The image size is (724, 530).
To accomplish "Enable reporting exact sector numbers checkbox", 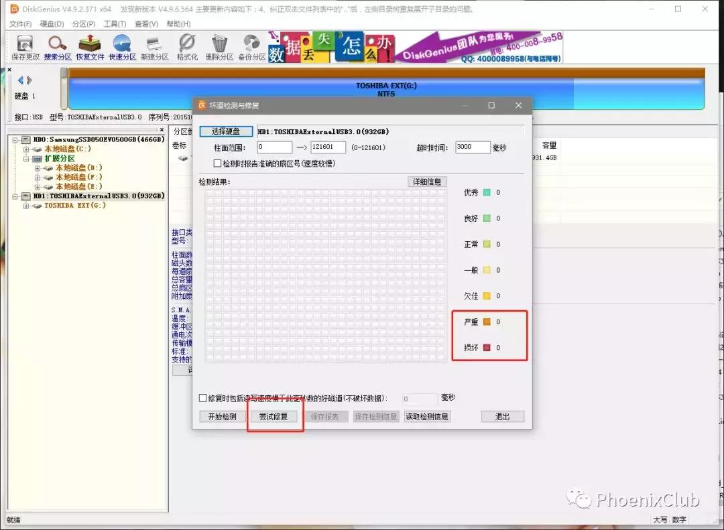I will tap(217, 163).
